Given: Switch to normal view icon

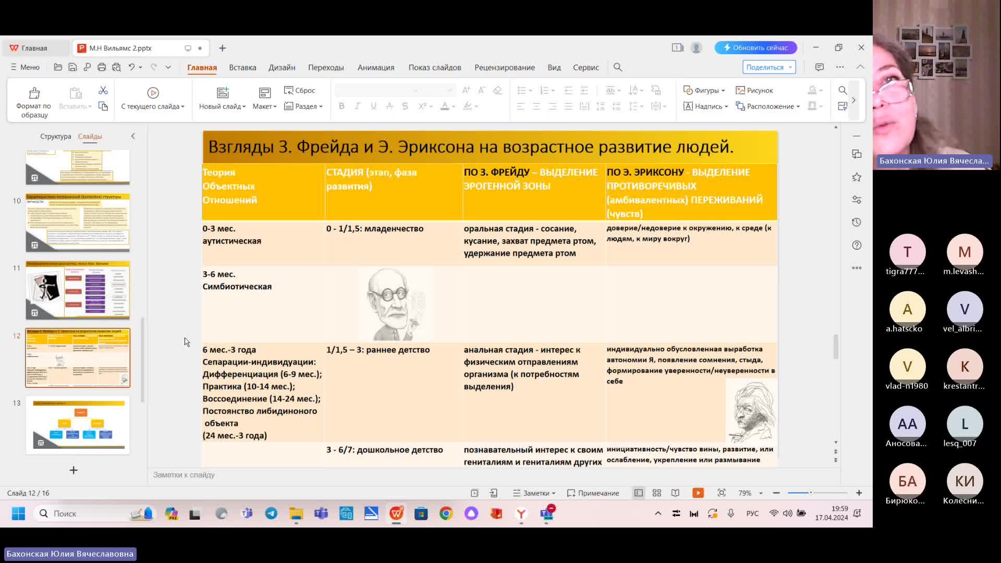Looking at the screenshot, I should click(x=638, y=493).
